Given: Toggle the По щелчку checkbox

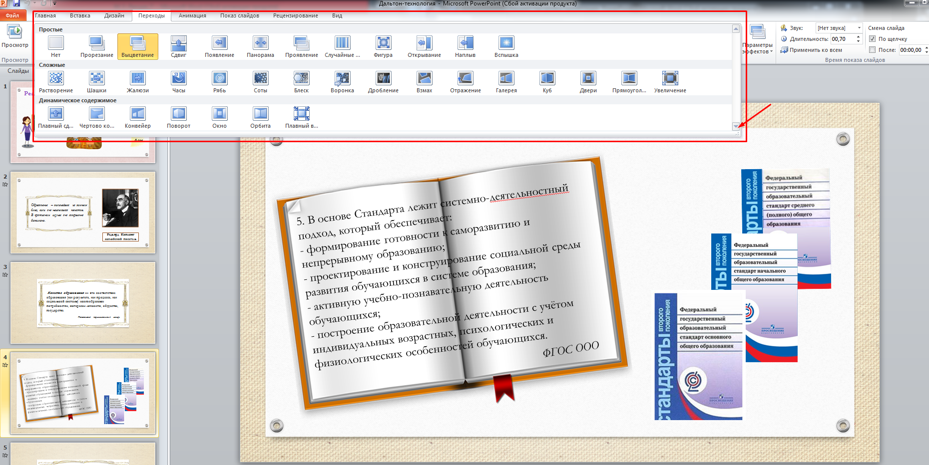Looking at the screenshot, I should (873, 38).
